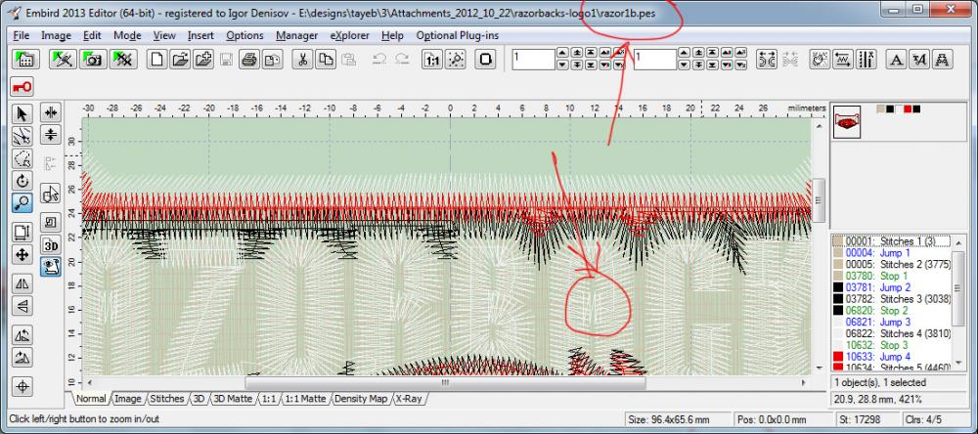Open the Edit menu
This screenshot has height=434, width=978.
92,35
